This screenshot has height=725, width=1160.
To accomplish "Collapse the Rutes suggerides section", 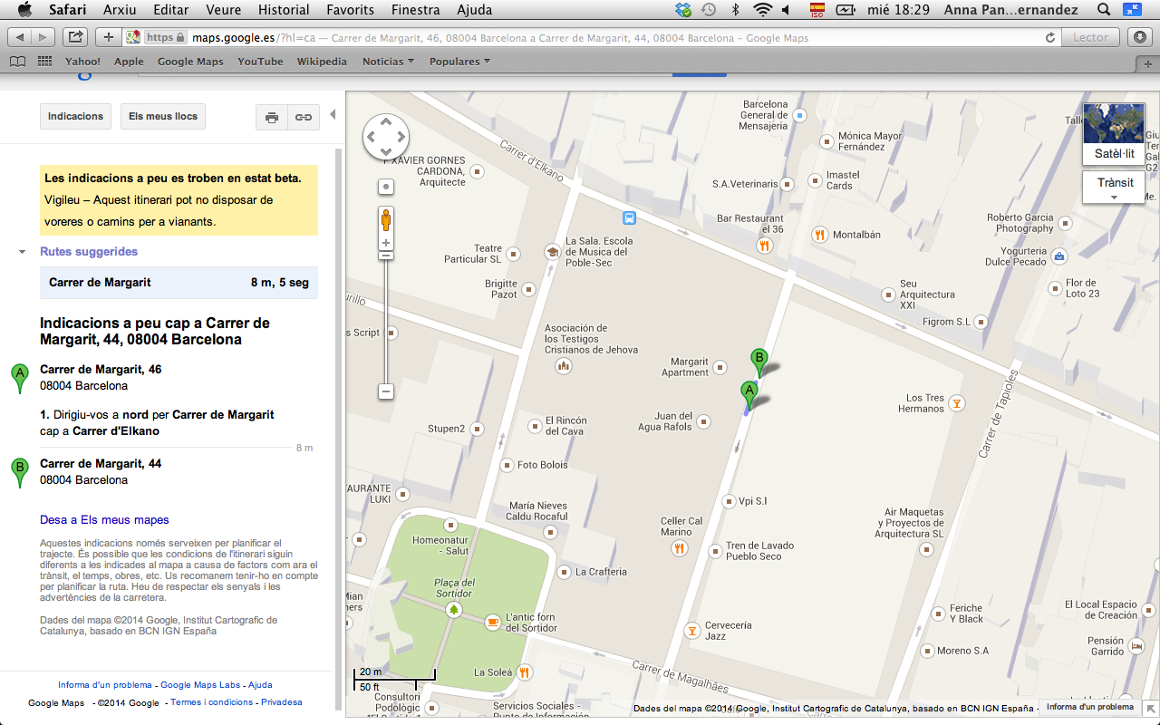I will click(x=23, y=252).
